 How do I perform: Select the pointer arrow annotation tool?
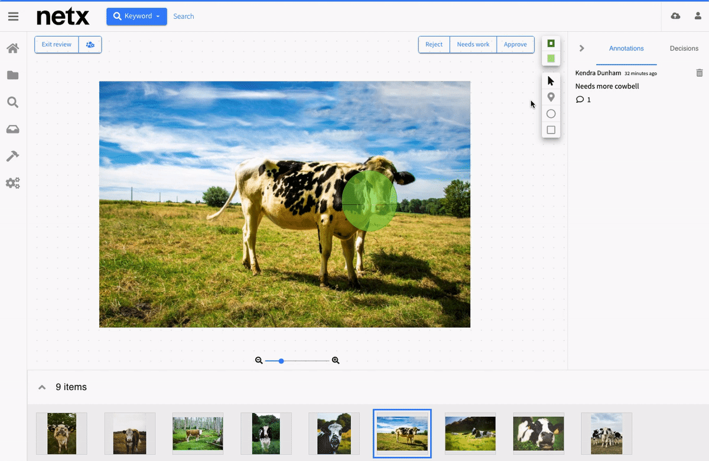[x=551, y=81]
